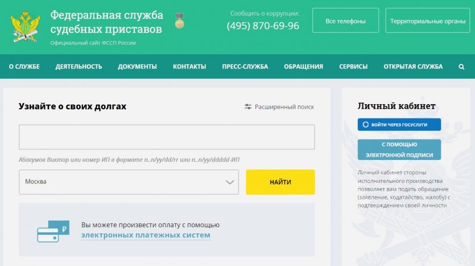Viewport: 475px width, 266px height.
Task: Click the Все телефоны button
Action: [346, 21]
